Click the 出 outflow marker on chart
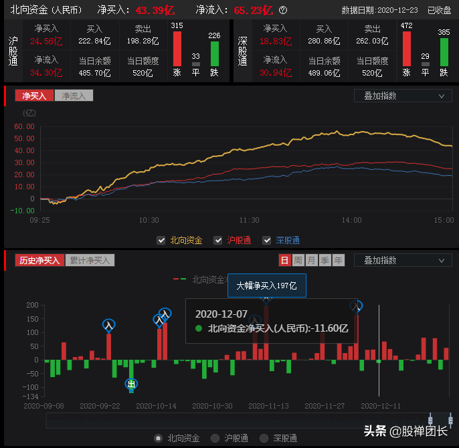The image size is (459, 448). point(131,384)
